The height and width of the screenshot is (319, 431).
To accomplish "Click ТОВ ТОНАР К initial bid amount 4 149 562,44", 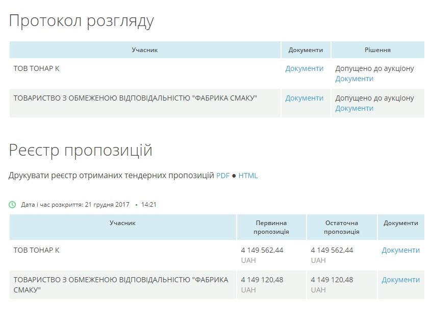I will [262, 250].
